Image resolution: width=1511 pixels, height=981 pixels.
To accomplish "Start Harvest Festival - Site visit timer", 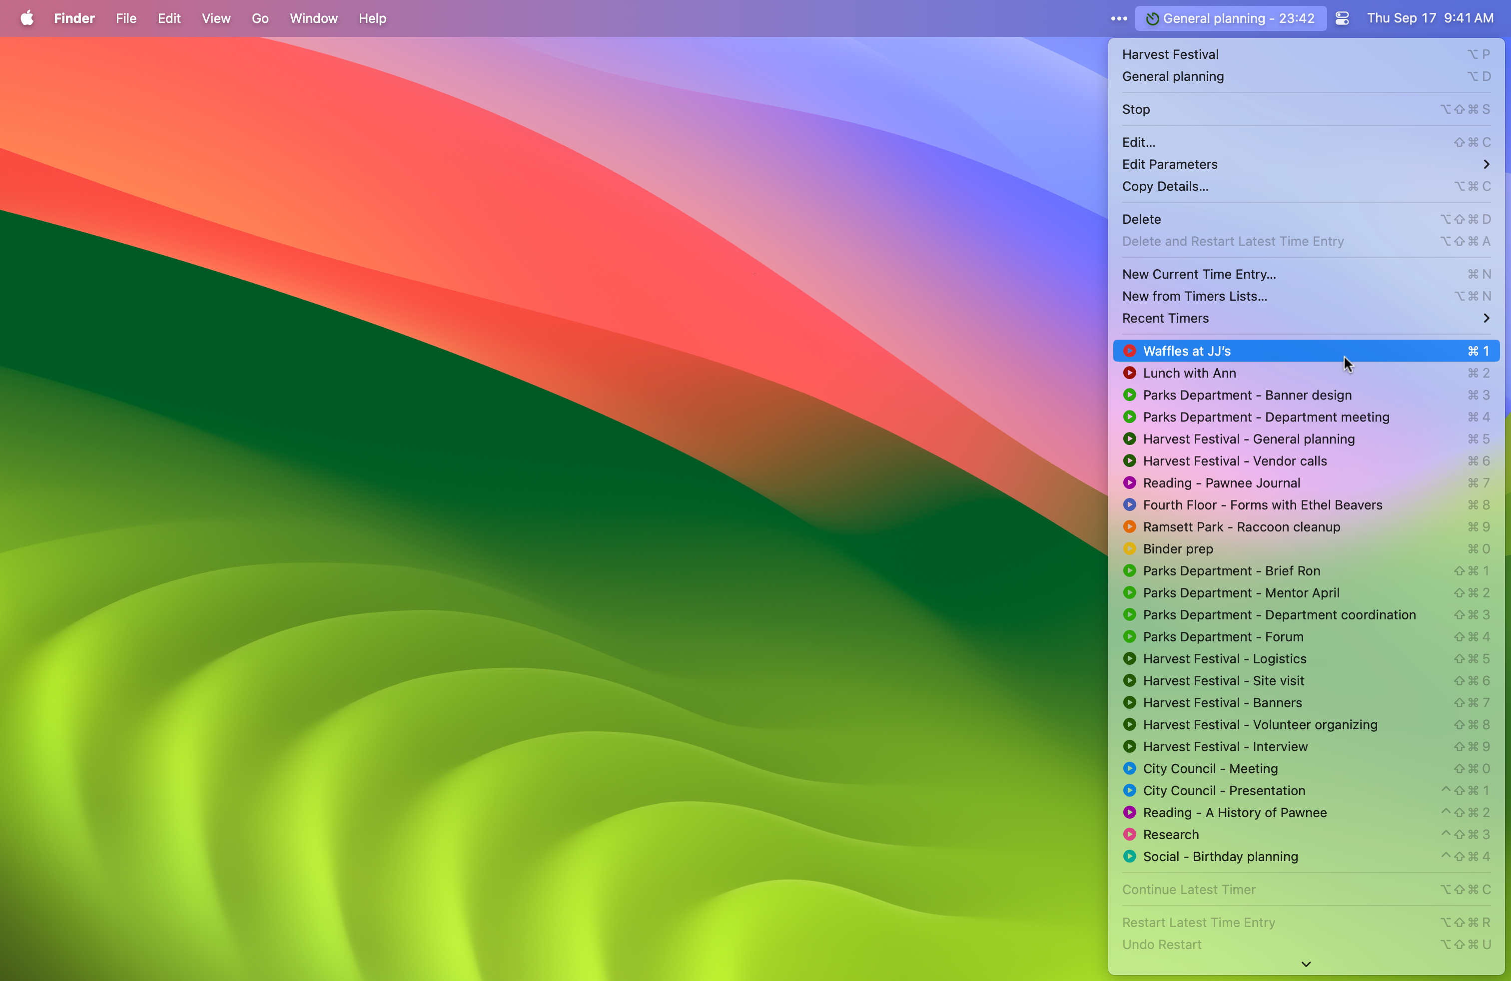I will pyautogui.click(x=1306, y=681).
